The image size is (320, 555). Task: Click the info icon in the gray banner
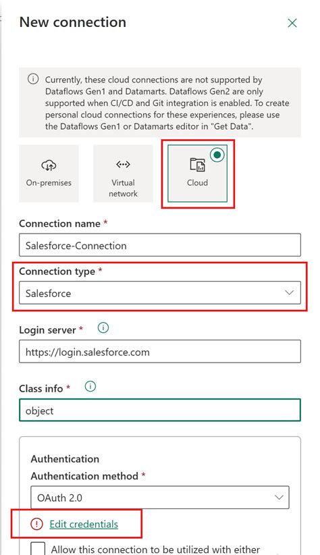pyautogui.click(x=33, y=79)
